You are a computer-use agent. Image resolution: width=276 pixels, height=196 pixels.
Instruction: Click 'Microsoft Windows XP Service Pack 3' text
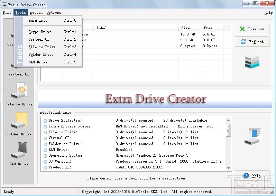click(x=152, y=155)
